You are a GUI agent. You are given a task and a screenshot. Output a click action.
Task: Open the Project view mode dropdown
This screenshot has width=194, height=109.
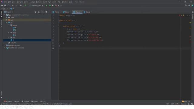(x=9, y=12)
